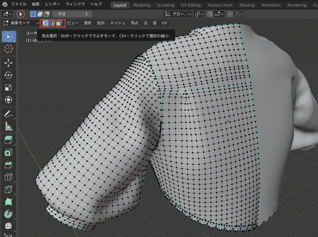
Task: Select the Extrude Region tool
Action: pyautogui.click(x=8, y=140)
